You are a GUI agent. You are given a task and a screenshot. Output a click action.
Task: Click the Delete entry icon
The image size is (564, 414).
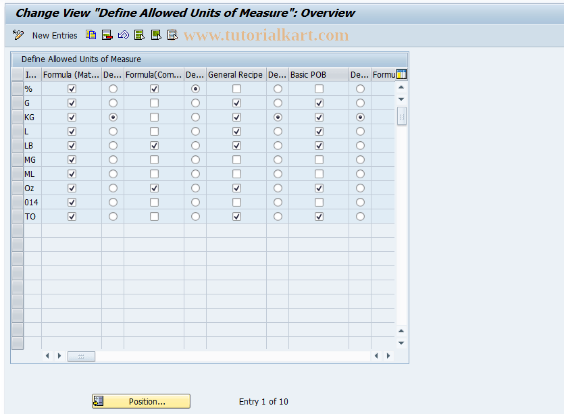click(106, 35)
